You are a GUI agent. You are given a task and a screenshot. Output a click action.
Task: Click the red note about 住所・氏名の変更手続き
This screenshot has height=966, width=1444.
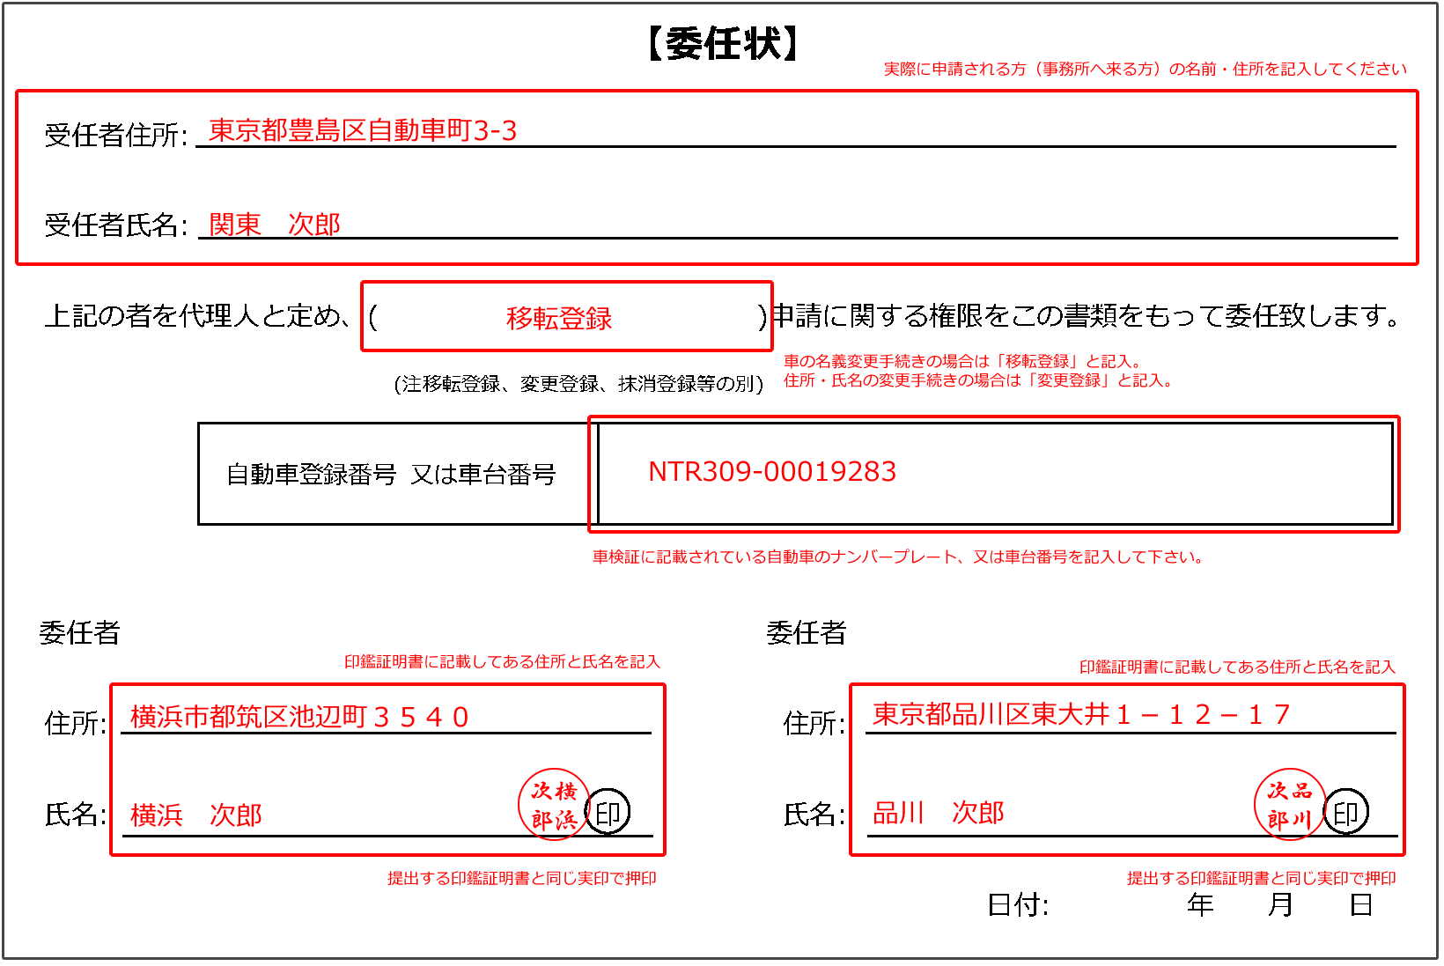point(978,380)
